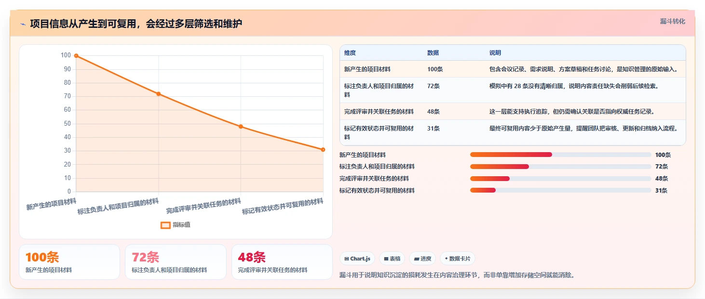Click the table data cell 72条
Image resolution: width=705 pixels, height=299 pixels.
(x=434, y=86)
